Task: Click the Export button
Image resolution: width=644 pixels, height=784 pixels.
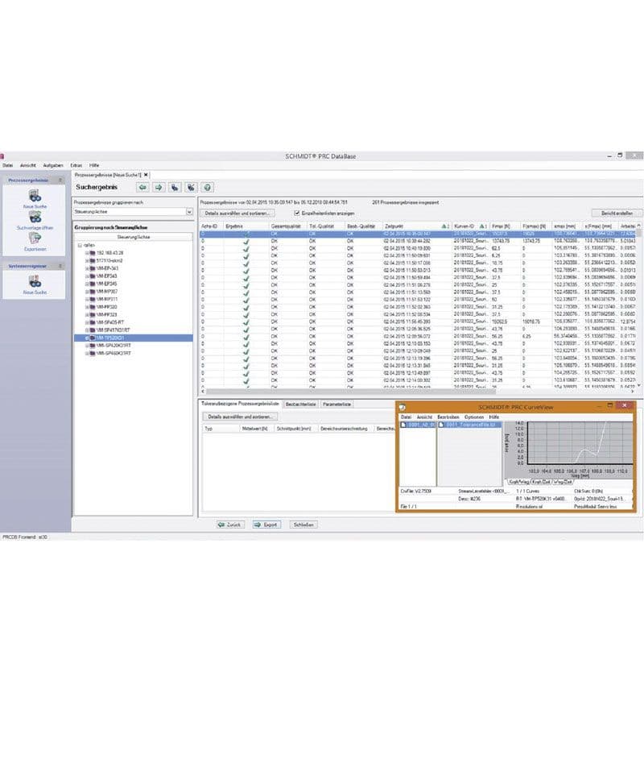Action: click(266, 525)
